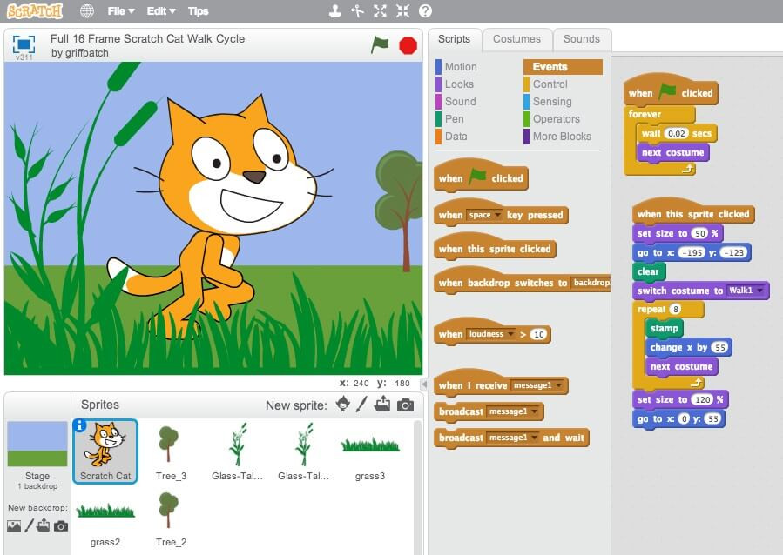The width and height of the screenshot is (783, 555).
Task: Open the File menu
Action: click(x=121, y=11)
